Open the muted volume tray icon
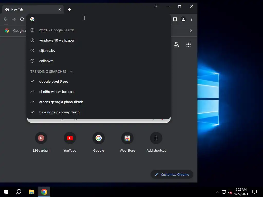This screenshot has height=197, width=263. tap(230, 192)
